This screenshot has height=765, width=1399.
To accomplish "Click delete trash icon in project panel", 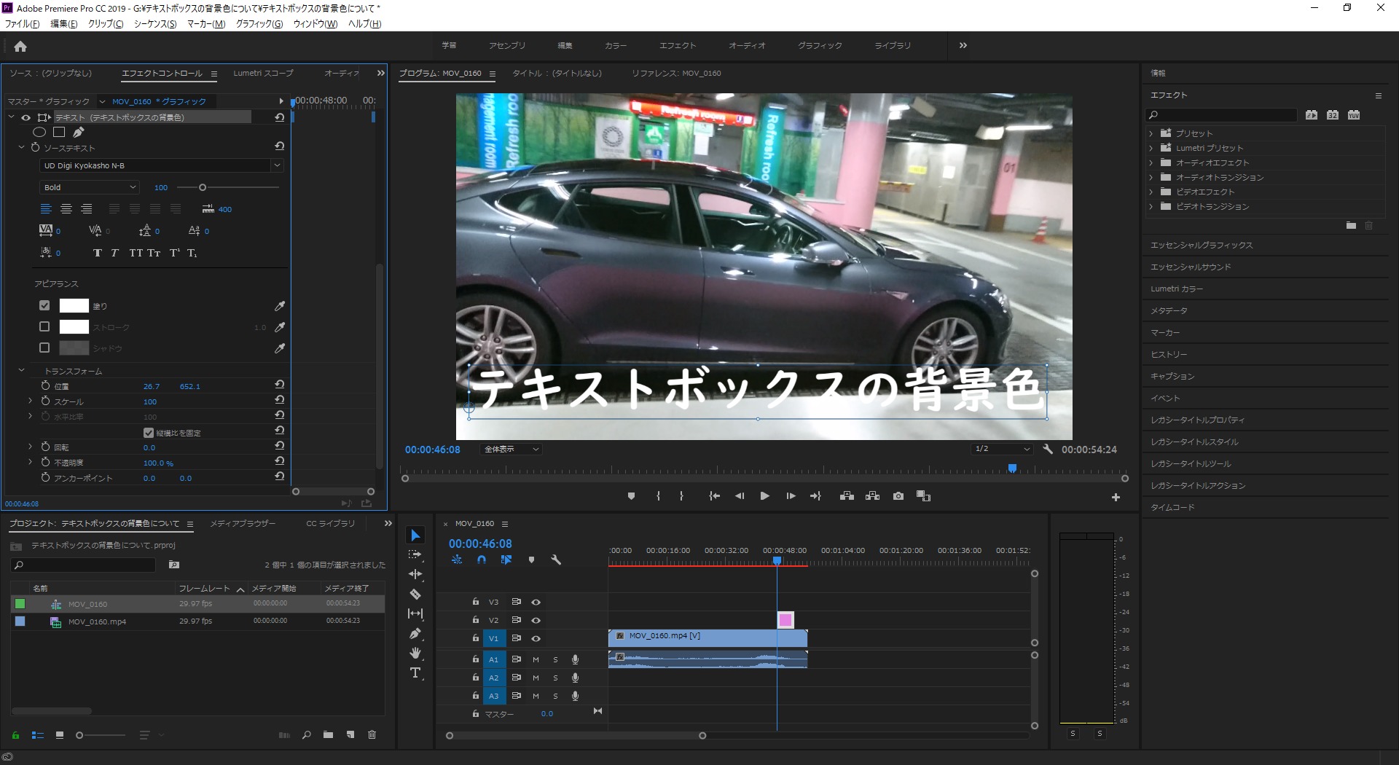I will pyautogui.click(x=372, y=735).
